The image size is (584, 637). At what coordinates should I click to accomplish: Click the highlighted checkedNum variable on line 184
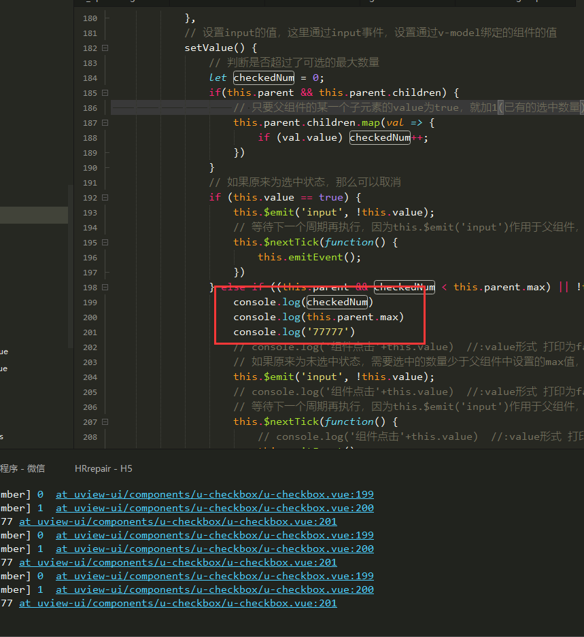[x=263, y=78]
